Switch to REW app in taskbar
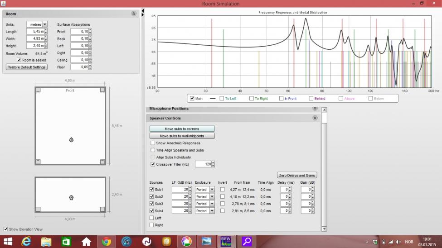 [x=226, y=242]
